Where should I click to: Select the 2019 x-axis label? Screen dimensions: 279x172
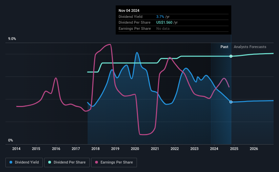(115, 149)
